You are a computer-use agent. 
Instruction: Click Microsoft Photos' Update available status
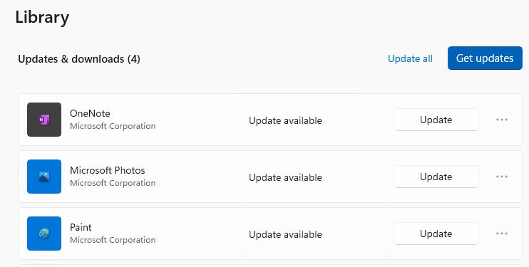(285, 177)
